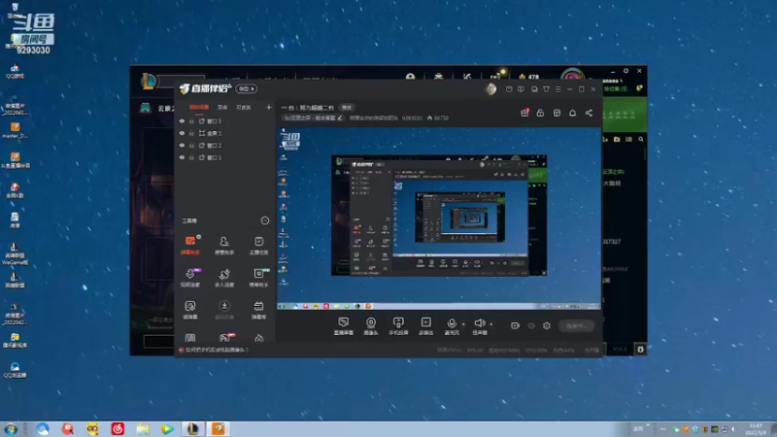Switch to League of Legends taskbar icon
The height and width of the screenshot is (437, 777).
tap(192, 429)
